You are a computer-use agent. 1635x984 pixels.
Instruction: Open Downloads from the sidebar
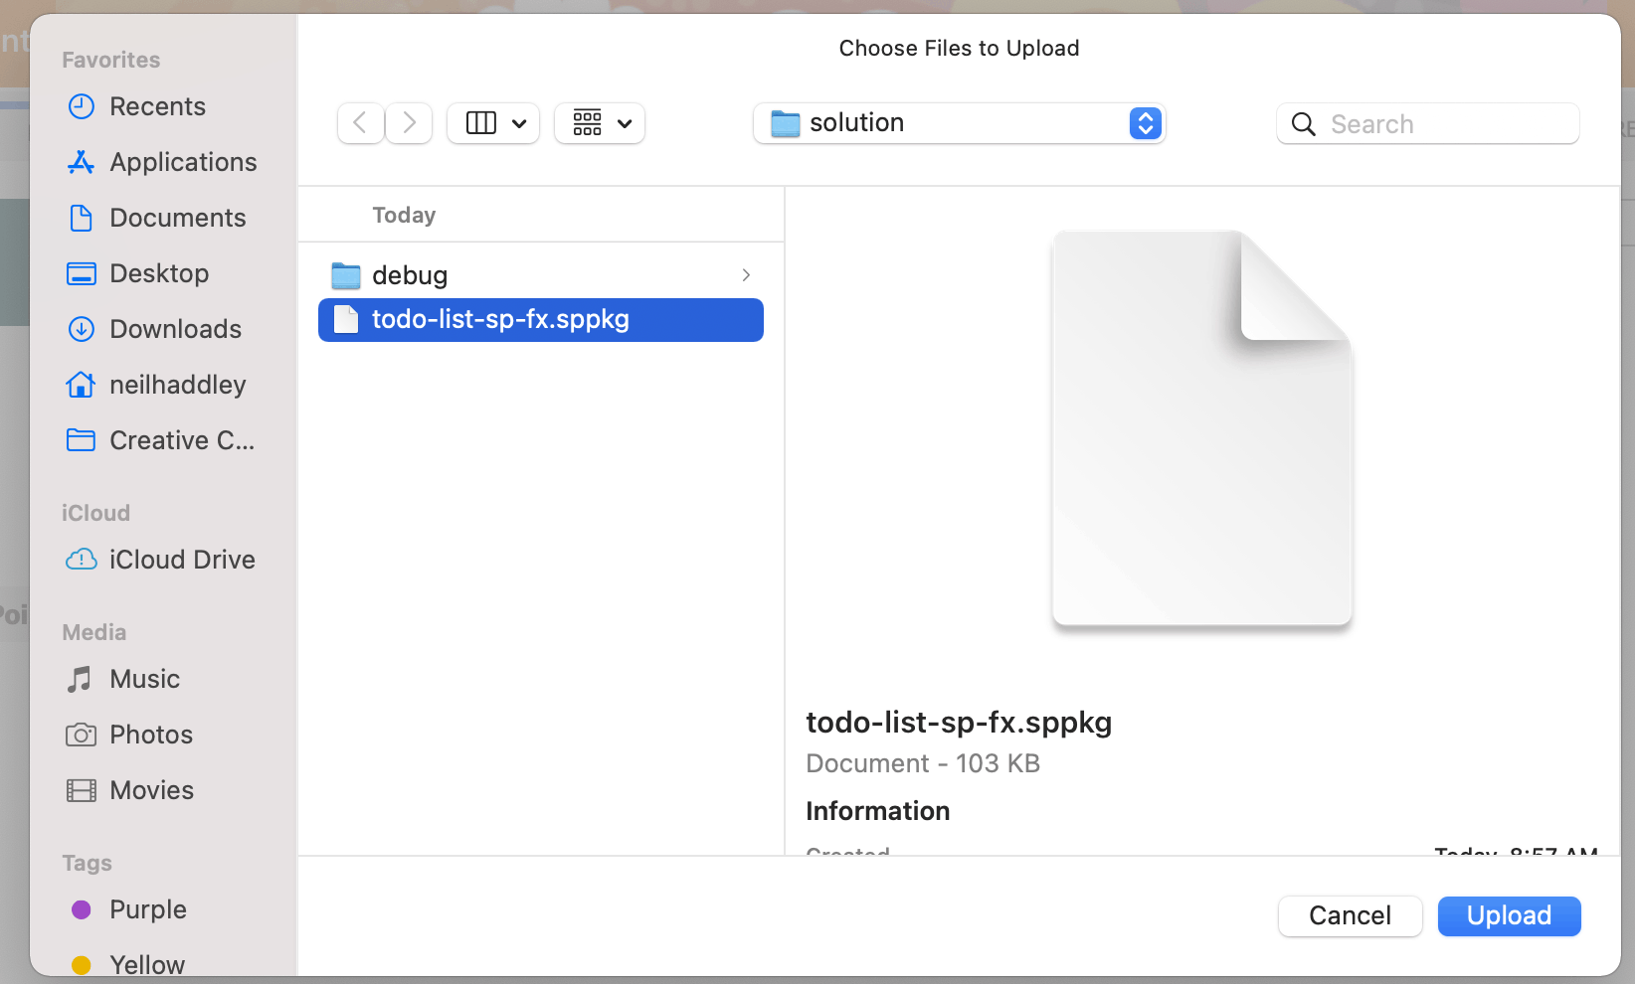click(x=175, y=329)
